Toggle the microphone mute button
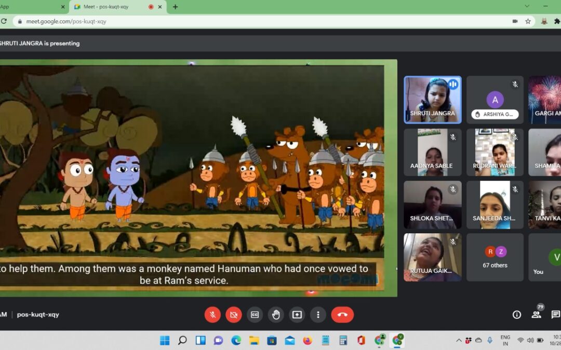 point(212,315)
